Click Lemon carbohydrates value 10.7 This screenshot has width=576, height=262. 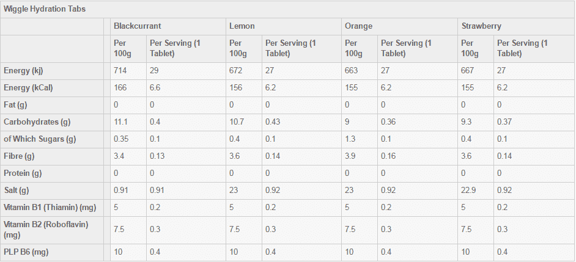237,122
